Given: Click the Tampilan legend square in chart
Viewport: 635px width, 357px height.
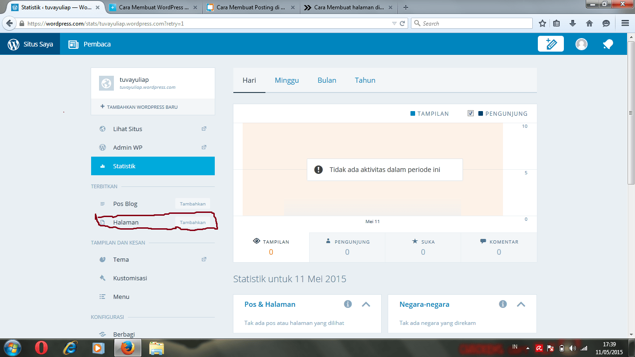Looking at the screenshot, I should [x=413, y=113].
